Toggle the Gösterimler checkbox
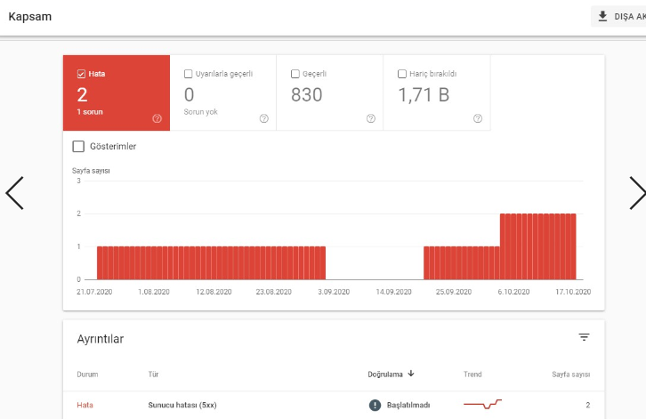 78,146
